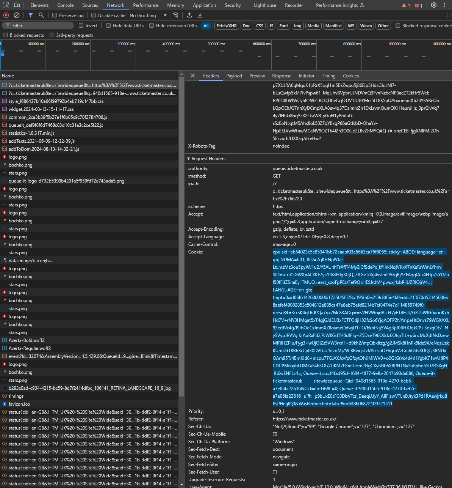Check the Disable cache option
Image resolution: width=452 pixels, height=488 pixels.
coord(94,16)
